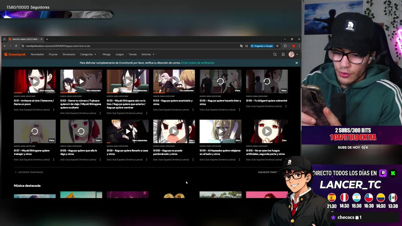Go back with the browser back arrow
This screenshot has height=226, width=402.
point(5,46)
